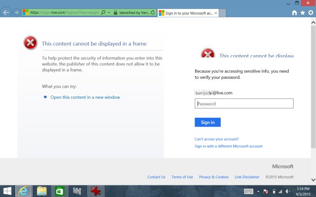Click Sign in with a different Microsoft account
Viewport: 316px width, 197px height.
click(x=229, y=146)
